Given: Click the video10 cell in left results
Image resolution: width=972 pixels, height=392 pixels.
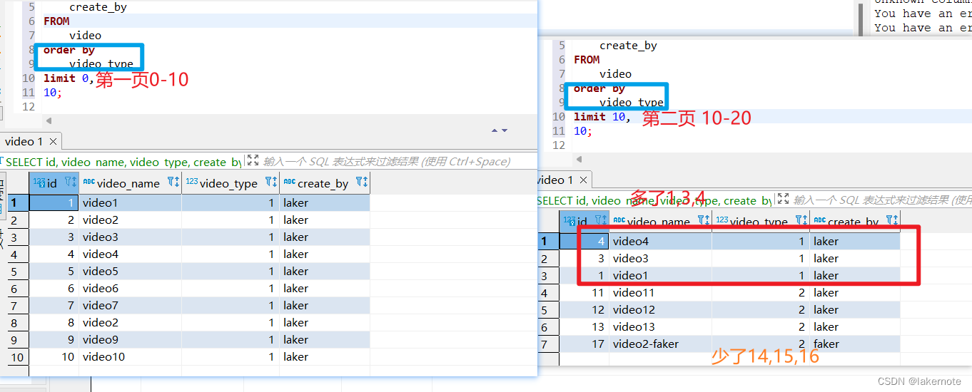Looking at the screenshot, I should (x=130, y=357).
